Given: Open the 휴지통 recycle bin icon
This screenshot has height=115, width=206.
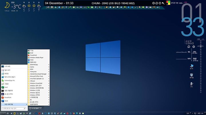Looking at the screenshot, I should [x=191, y=76].
